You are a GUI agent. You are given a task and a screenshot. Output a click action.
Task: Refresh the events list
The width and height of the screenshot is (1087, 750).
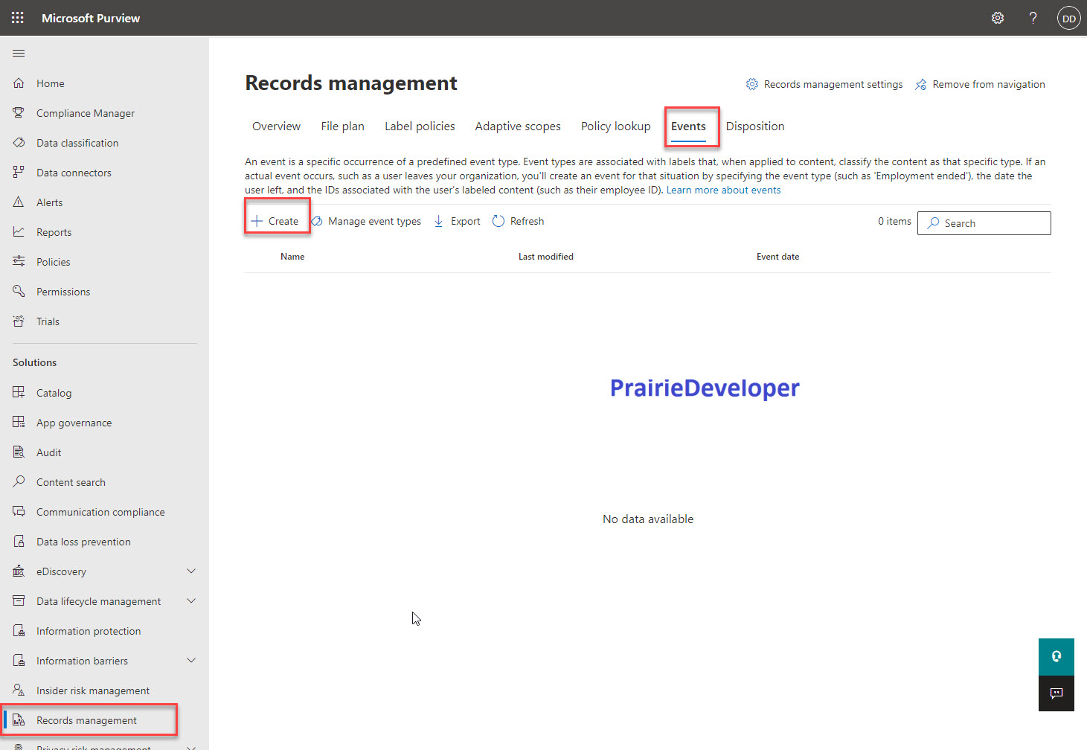(519, 221)
